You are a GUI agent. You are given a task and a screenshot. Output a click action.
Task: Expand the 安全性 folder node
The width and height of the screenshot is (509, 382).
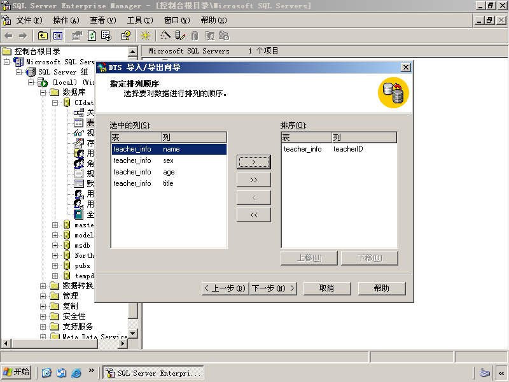pyautogui.click(x=43, y=316)
